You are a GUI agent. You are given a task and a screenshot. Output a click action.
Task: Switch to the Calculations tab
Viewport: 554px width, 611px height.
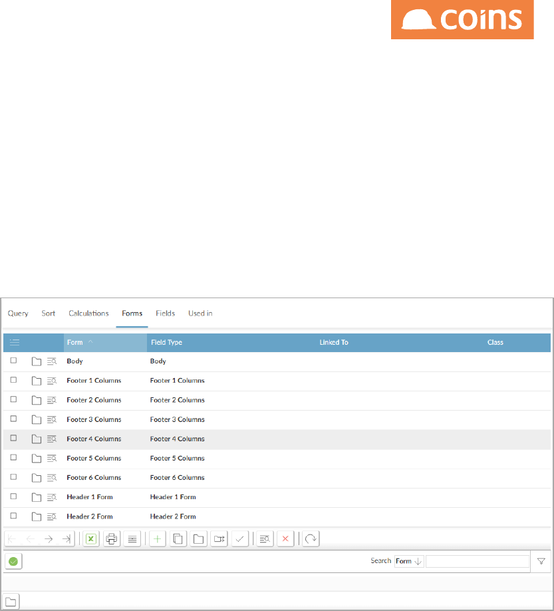pos(88,313)
